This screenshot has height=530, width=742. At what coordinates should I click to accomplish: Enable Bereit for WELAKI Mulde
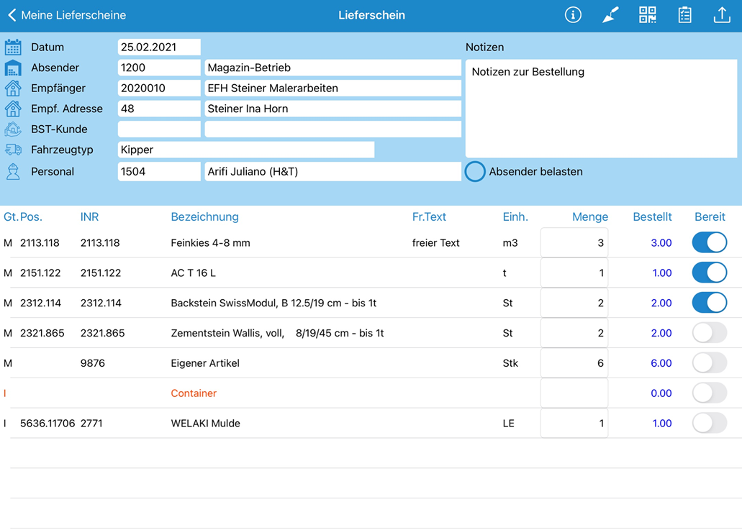pos(710,423)
